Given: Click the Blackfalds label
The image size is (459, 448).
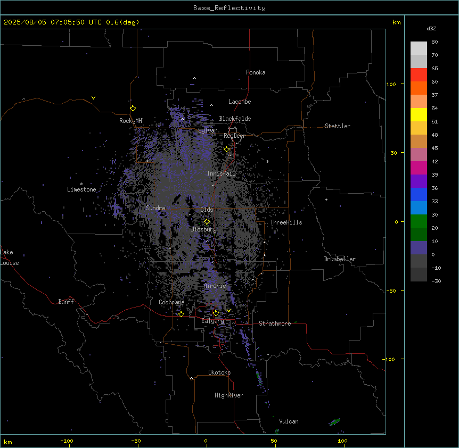Looking at the screenshot, I should pyautogui.click(x=235, y=119).
